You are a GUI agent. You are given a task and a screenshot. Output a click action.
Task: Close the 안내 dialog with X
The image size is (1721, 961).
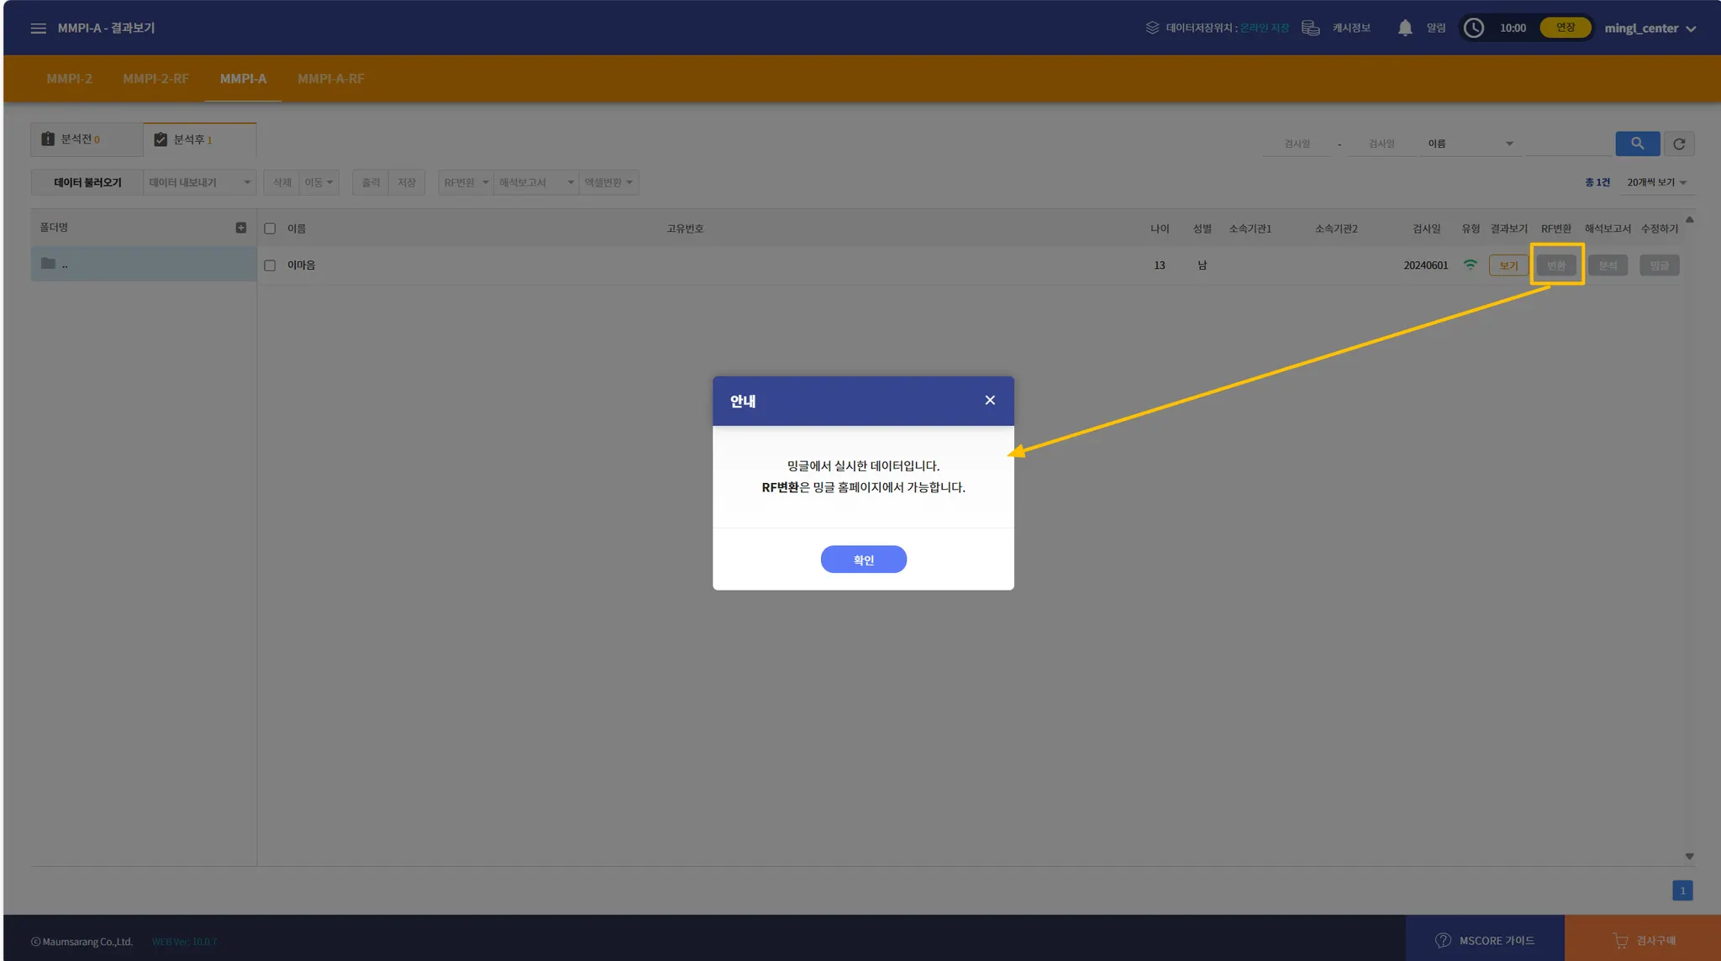[x=989, y=401]
